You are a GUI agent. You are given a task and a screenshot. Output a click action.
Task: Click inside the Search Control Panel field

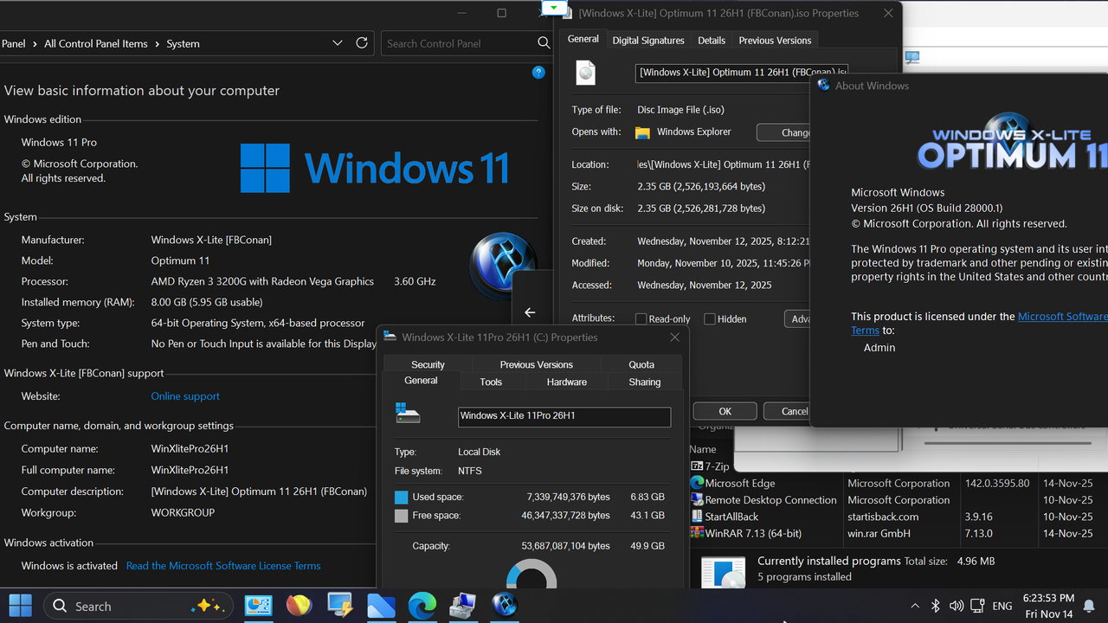pyautogui.click(x=467, y=42)
